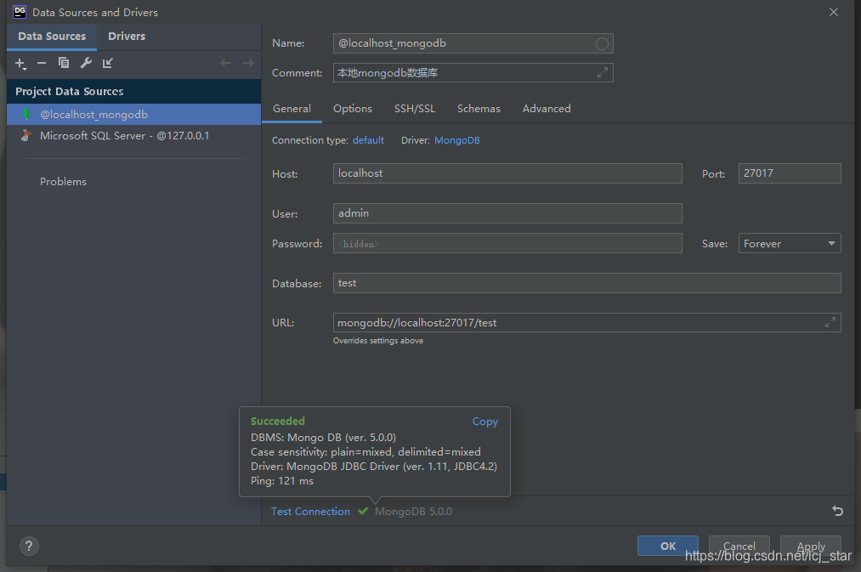Expand the Comment field
The height and width of the screenshot is (572, 861).
[x=603, y=72]
